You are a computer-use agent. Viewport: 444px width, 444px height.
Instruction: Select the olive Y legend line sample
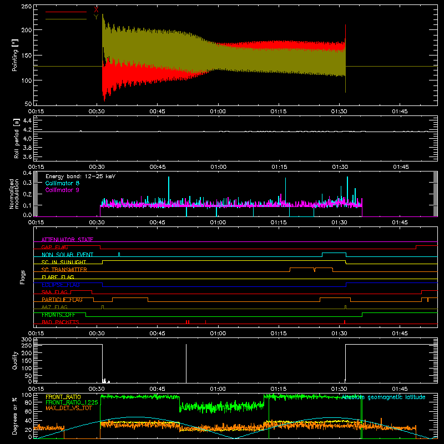coord(66,19)
